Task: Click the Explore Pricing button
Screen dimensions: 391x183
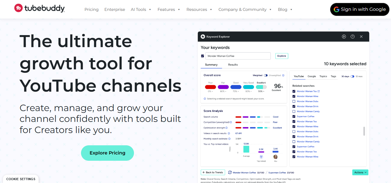Action: pyautogui.click(x=107, y=153)
